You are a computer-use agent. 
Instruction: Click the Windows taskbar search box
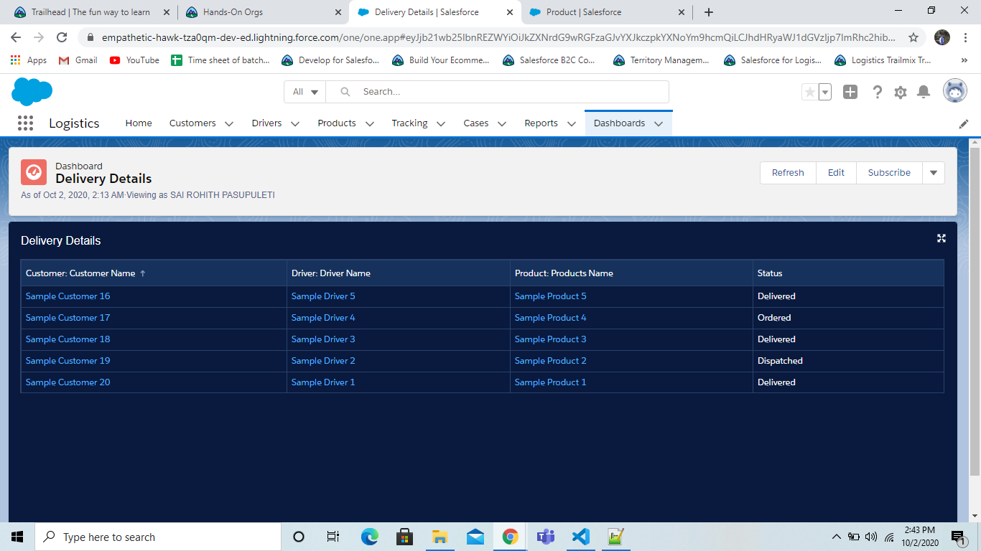coord(158,537)
